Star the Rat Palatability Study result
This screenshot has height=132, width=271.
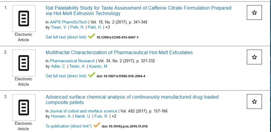pos(254,13)
